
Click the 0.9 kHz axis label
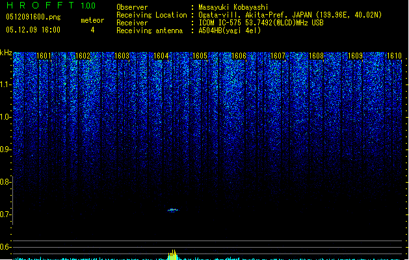(x=5, y=149)
